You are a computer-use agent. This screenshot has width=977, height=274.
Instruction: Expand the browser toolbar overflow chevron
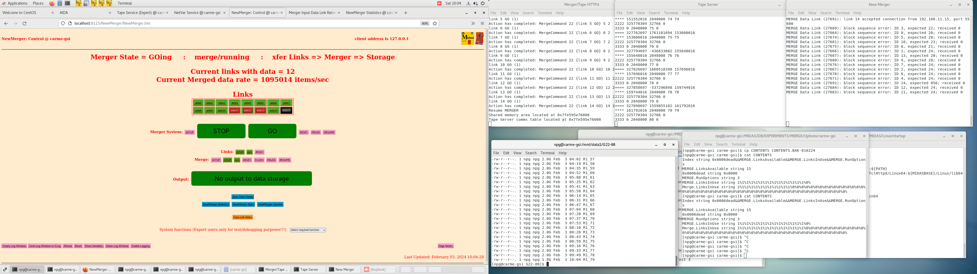click(473, 23)
